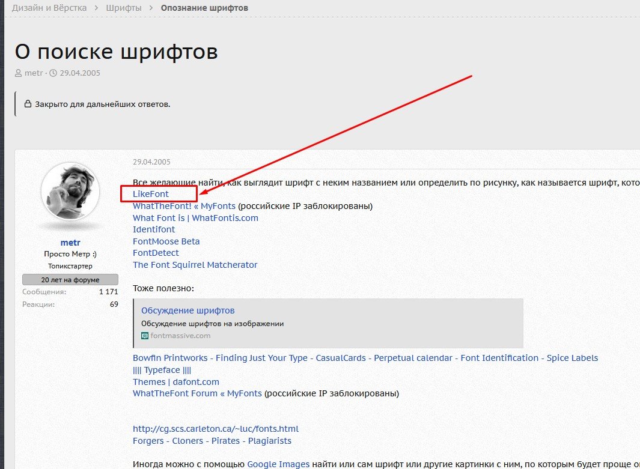Open the Google Images link
The image size is (640, 469).
pos(278,464)
